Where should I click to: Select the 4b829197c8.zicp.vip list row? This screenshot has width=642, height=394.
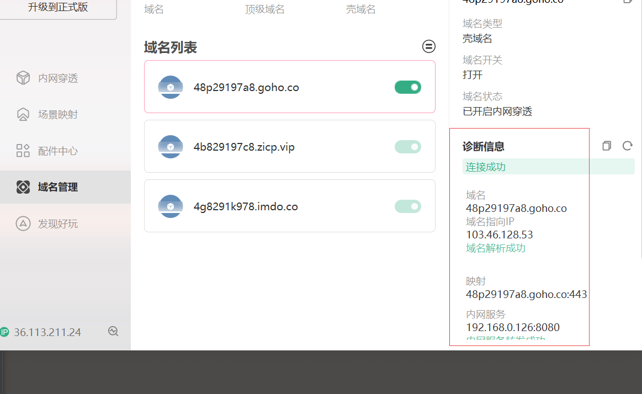click(x=289, y=146)
